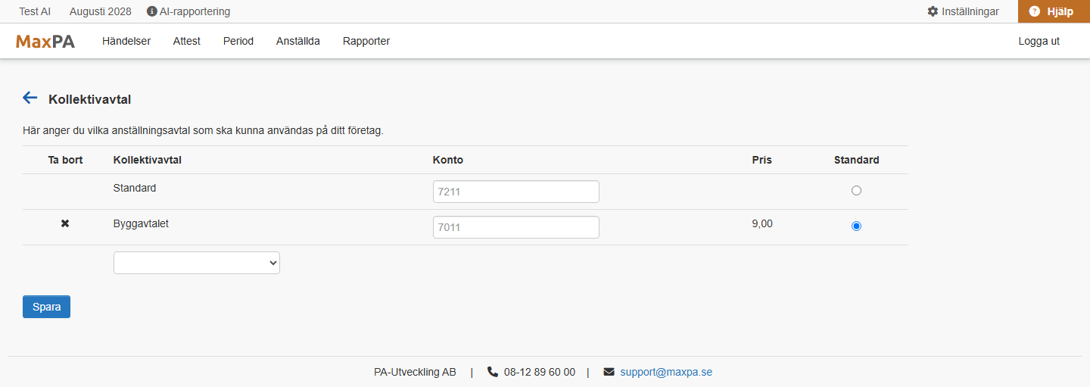
Task: Open the Hjälp button
Action: tap(1054, 11)
